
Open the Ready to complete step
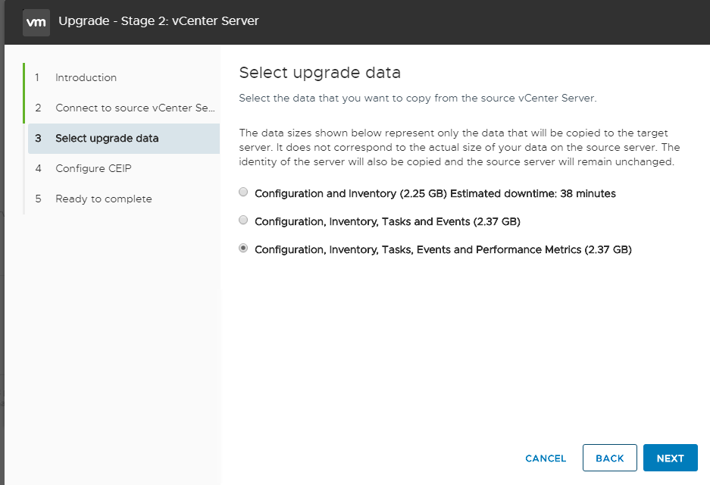104,199
